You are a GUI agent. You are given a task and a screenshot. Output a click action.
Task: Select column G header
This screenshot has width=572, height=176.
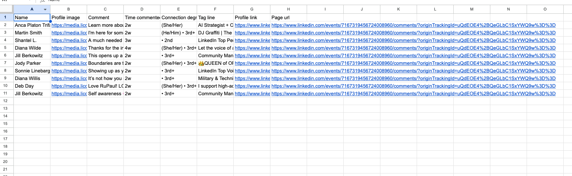coord(252,9)
